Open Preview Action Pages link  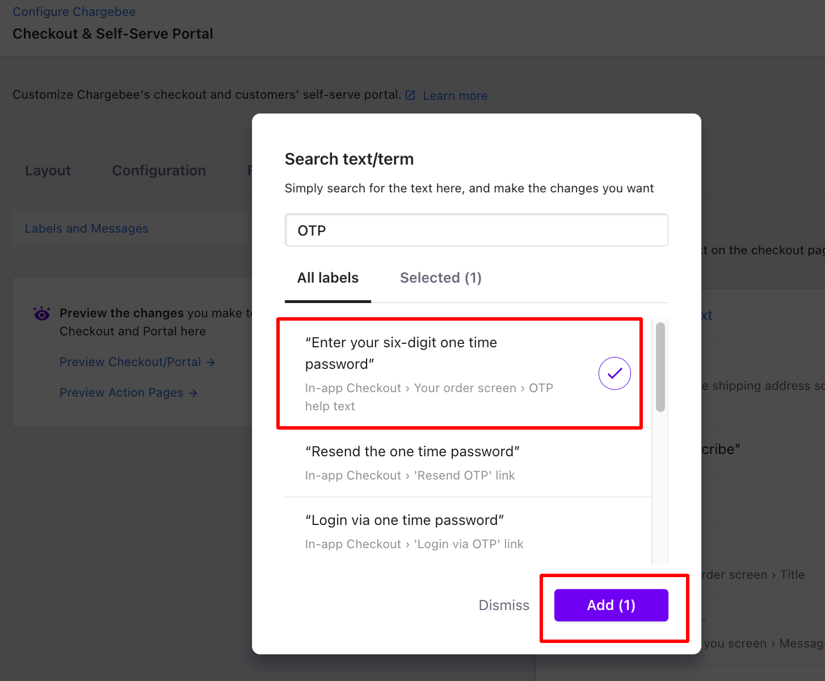pos(121,393)
